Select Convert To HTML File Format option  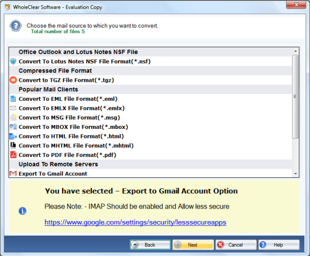(x=150, y=136)
